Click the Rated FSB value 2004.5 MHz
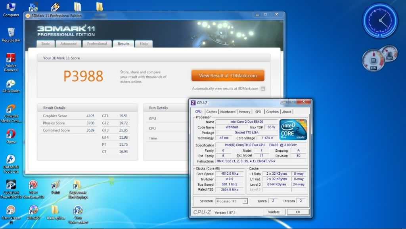This screenshot has height=229, width=406. (x=230, y=190)
